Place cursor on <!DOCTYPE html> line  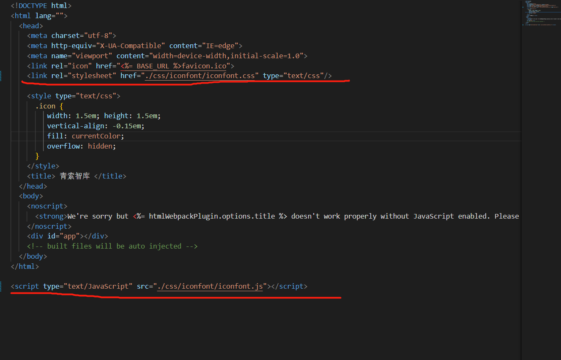click(41, 6)
